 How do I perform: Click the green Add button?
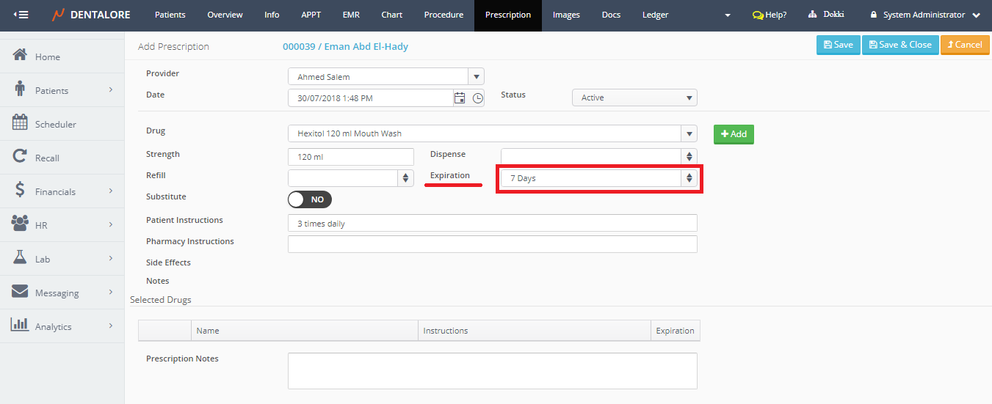(734, 134)
